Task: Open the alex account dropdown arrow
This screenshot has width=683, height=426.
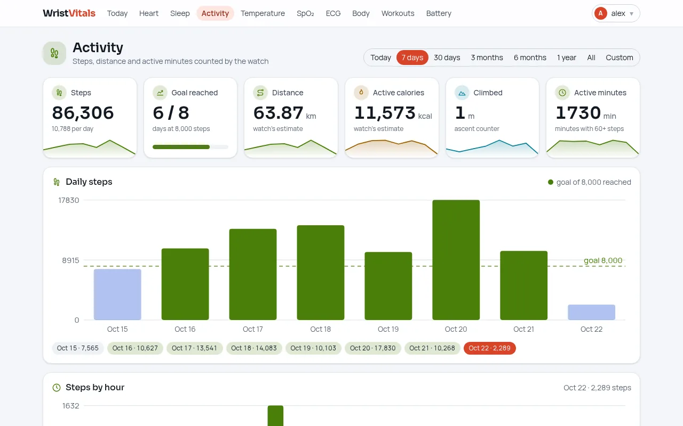Action: pyautogui.click(x=632, y=14)
